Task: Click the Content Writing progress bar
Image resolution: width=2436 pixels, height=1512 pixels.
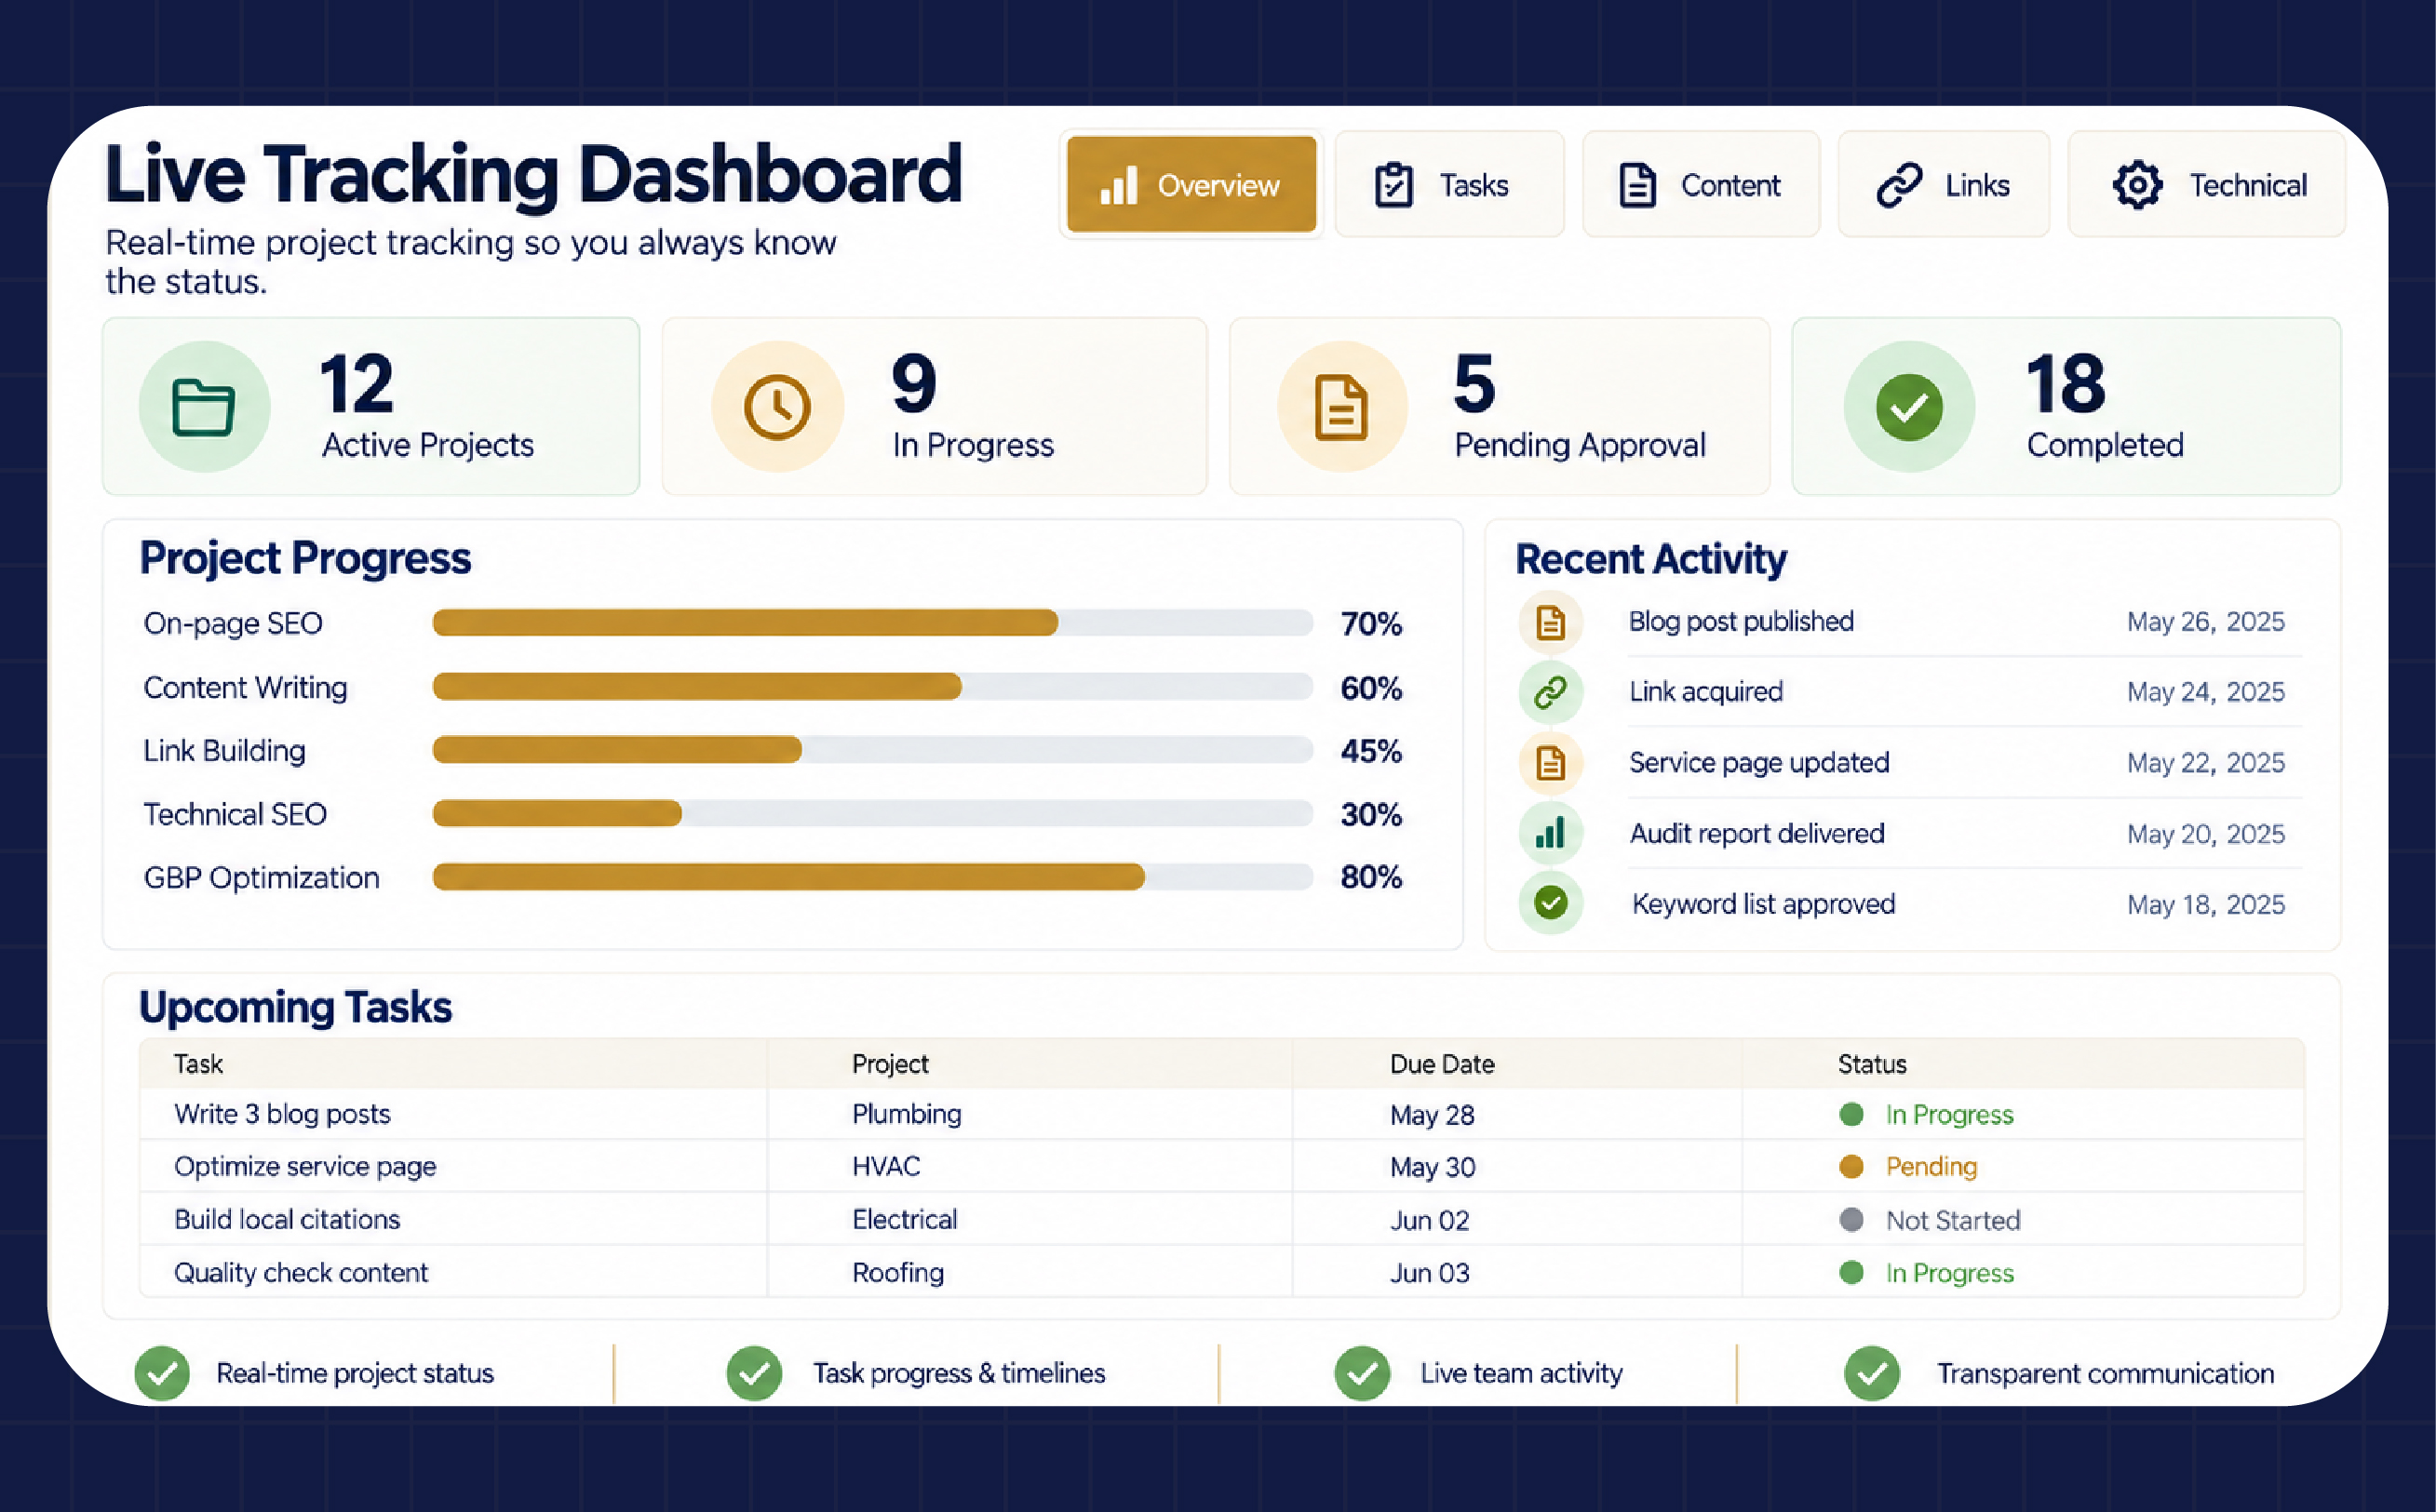Action: click(872, 687)
